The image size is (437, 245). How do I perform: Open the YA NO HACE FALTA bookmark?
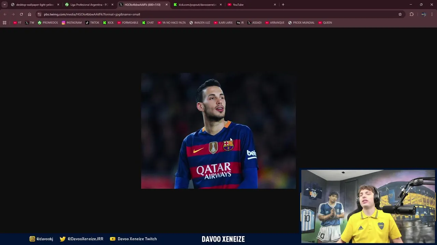click(171, 22)
